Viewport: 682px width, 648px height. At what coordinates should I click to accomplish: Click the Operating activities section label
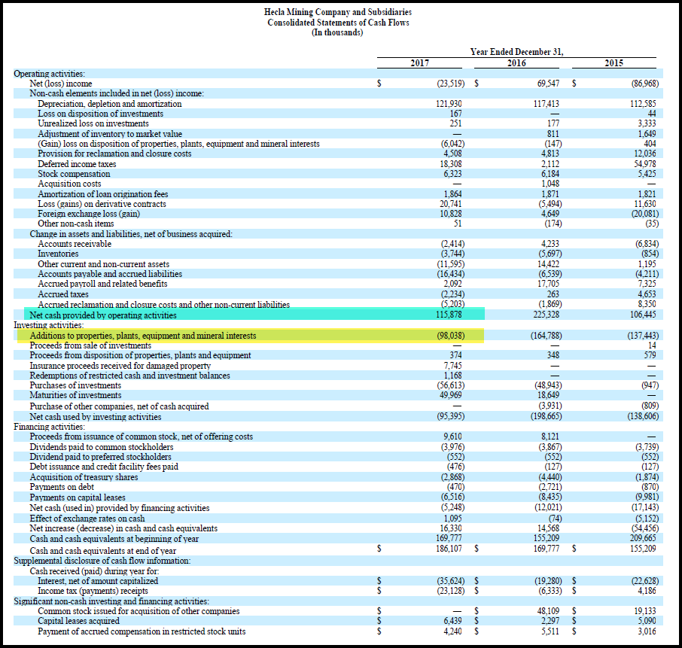point(49,74)
